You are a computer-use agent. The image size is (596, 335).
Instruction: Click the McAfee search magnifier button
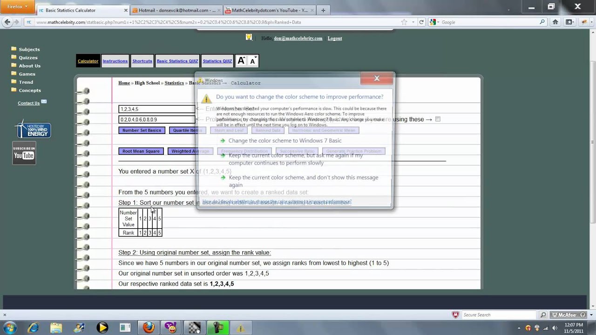click(x=543, y=315)
